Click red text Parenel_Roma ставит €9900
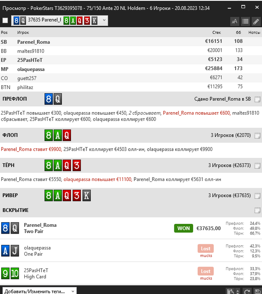 point(31,149)
